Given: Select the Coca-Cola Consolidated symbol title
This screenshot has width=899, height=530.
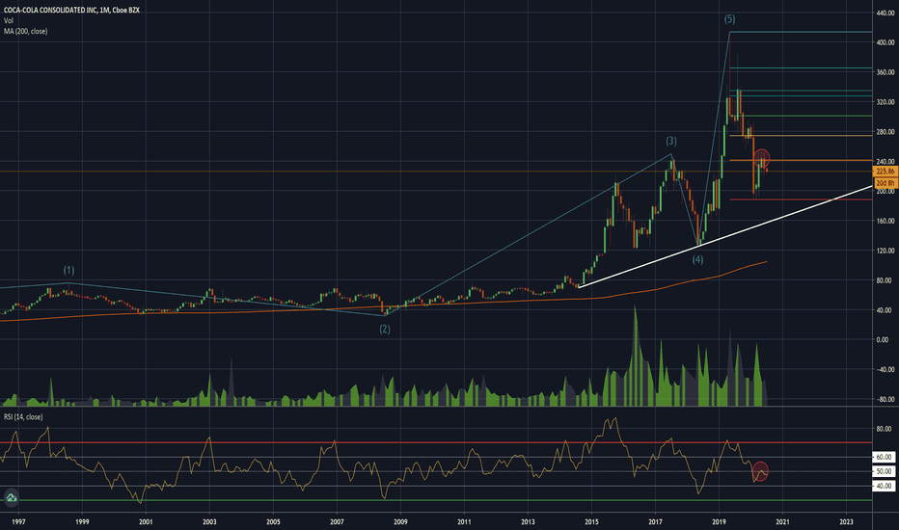Looking at the screenshot, I should tap(71, 11).
